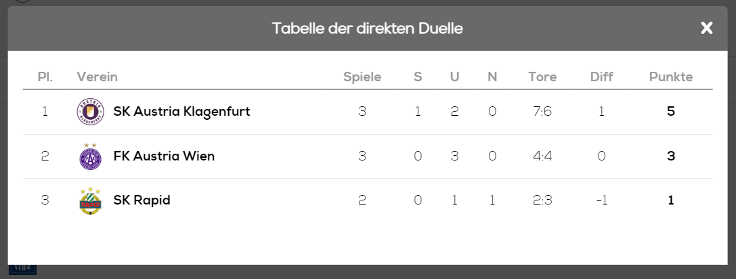Select the Punkte column header
The width and height of the screenshot is (736, 279).
click(x=671, y=77)
